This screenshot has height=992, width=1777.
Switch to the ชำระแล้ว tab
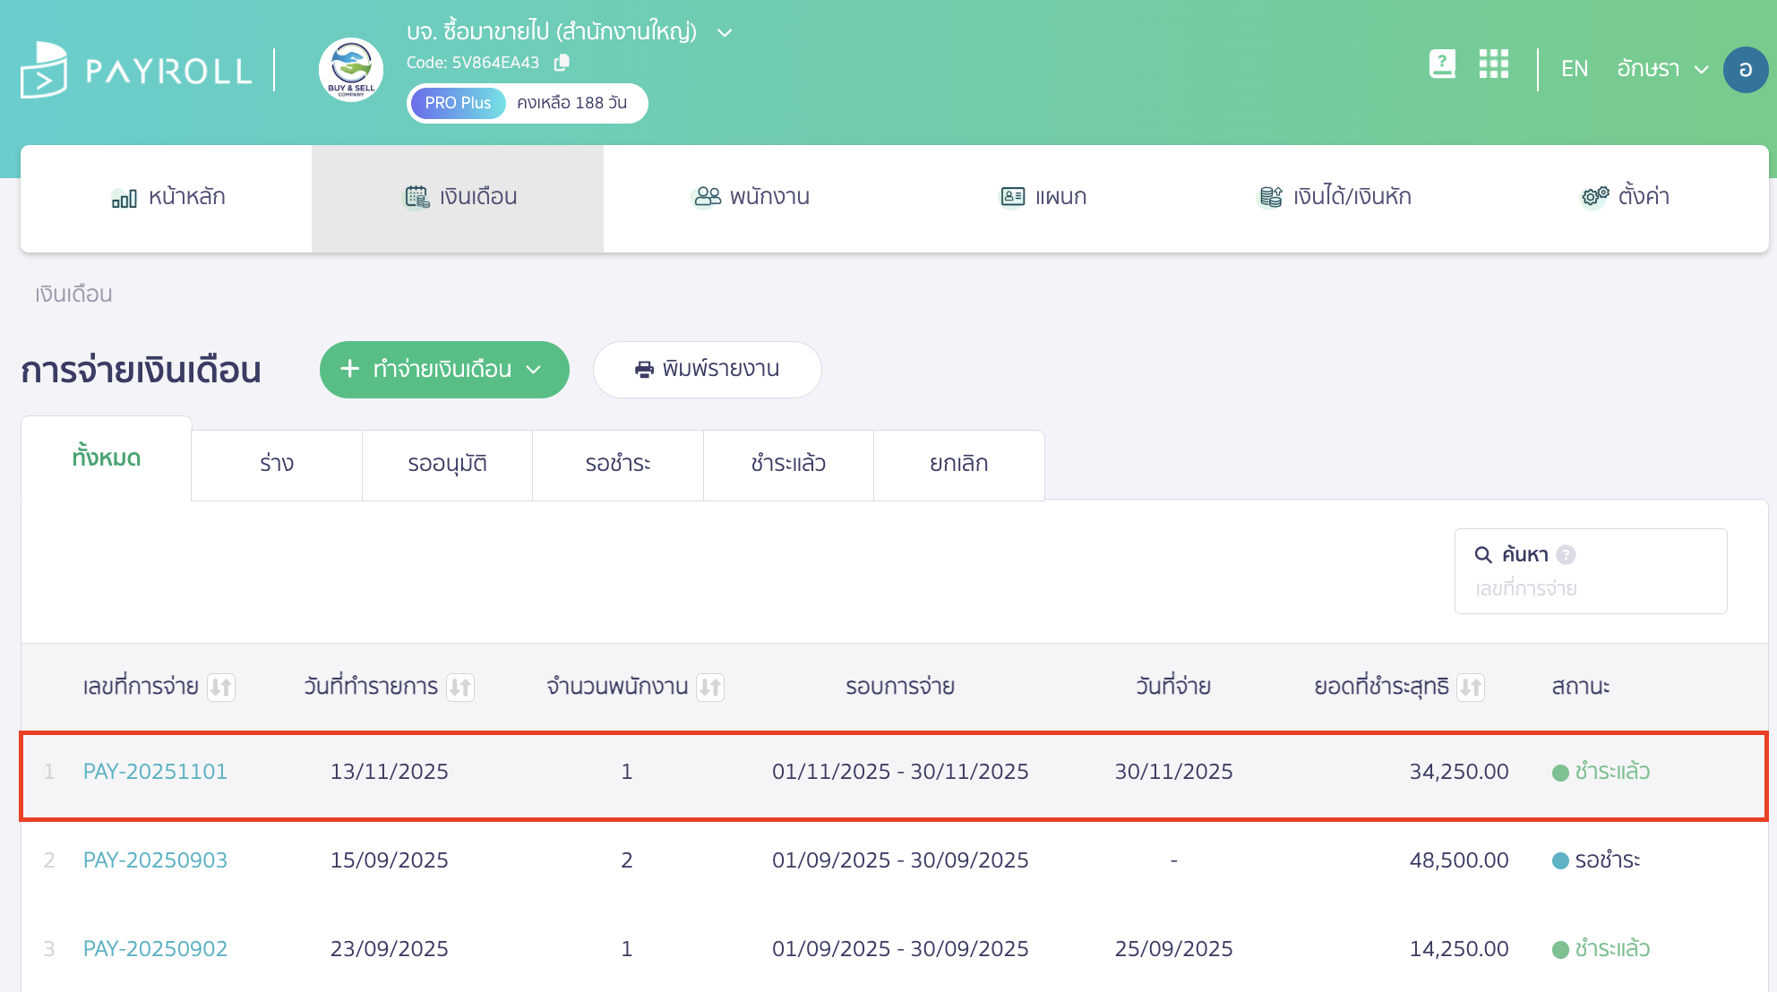(x=788, y=464)
